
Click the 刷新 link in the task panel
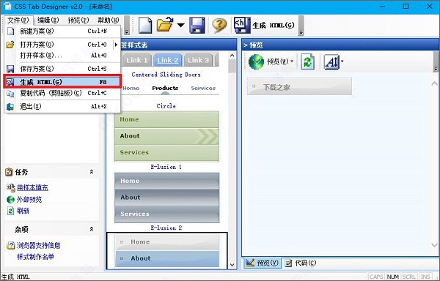(23, 211)
